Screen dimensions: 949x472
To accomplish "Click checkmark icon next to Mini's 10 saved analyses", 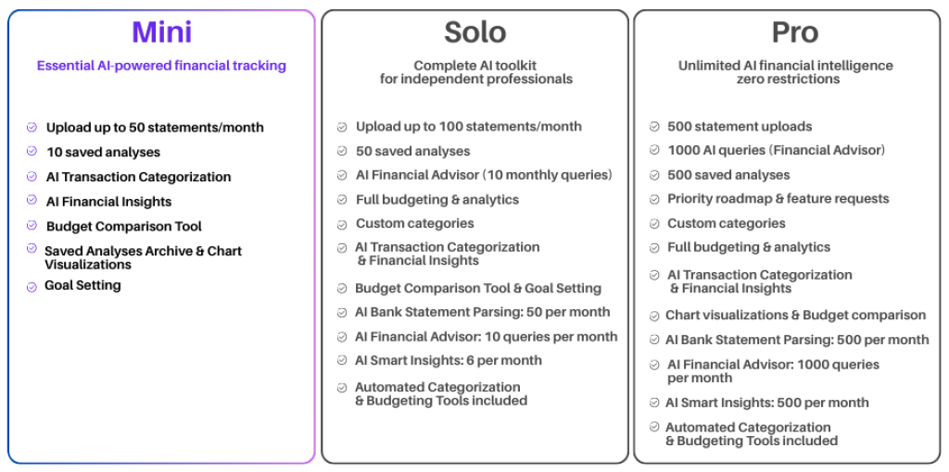I will (32, 152).
